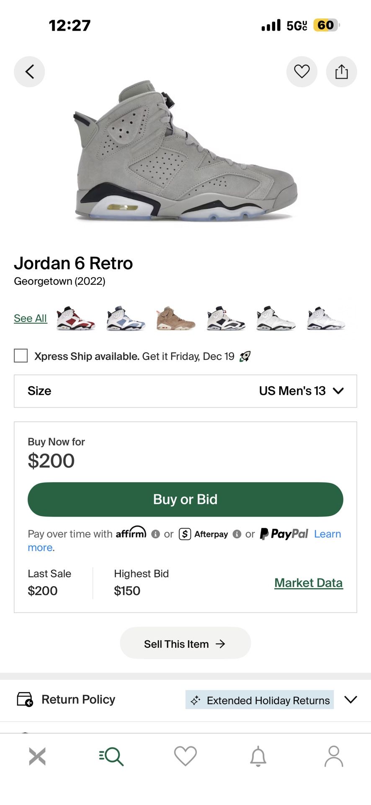This screenshot has height=805, width=371.
Task: Tap the Extended Holiday Returns badge
Action: tap(260, 700)
